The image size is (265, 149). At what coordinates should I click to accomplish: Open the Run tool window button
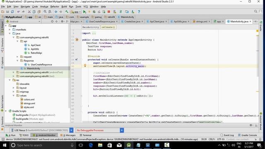point(10,135)
